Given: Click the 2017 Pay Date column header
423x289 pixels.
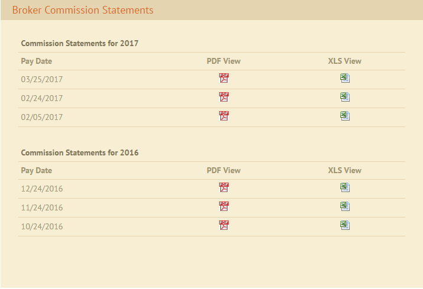Looking at the screenshot, I should tap(37, 61).
